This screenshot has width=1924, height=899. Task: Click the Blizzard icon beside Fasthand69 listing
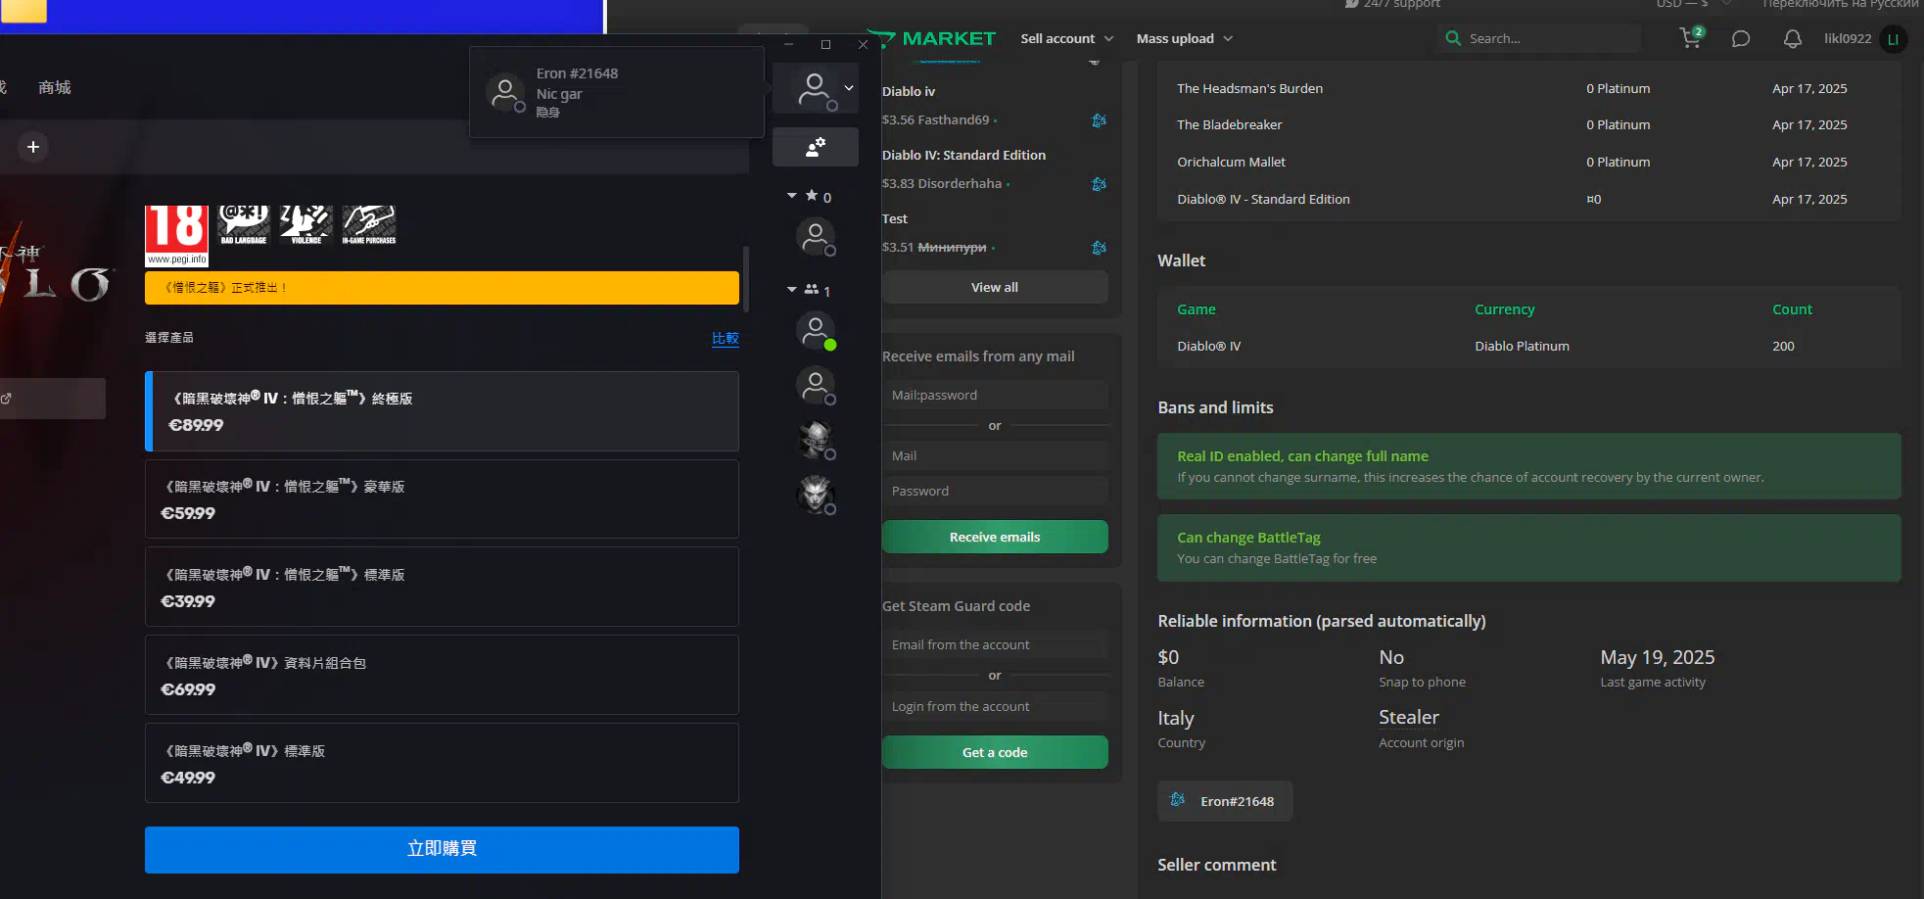coord(1099,120)
